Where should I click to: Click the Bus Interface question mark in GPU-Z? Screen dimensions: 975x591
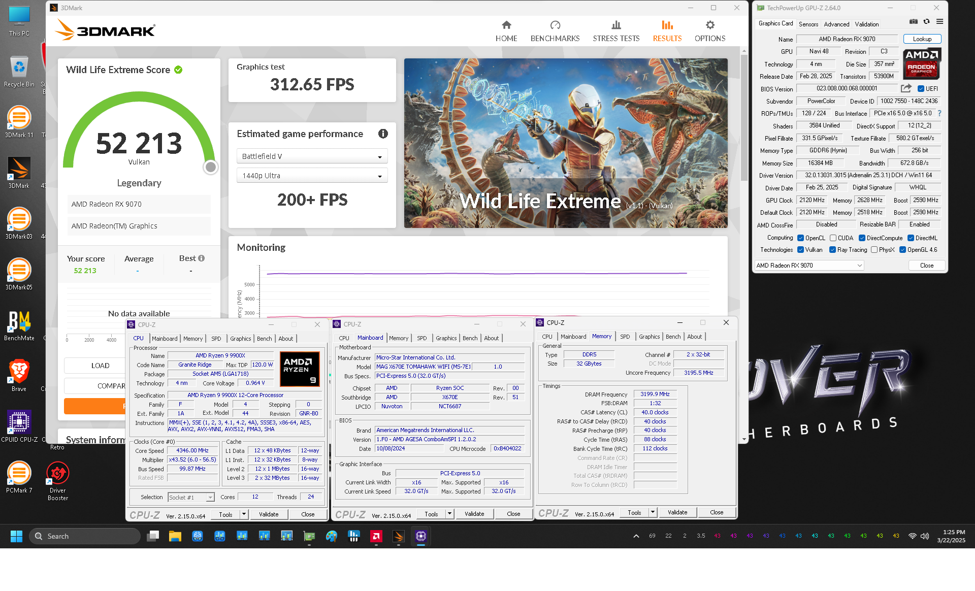pos(939,113)
